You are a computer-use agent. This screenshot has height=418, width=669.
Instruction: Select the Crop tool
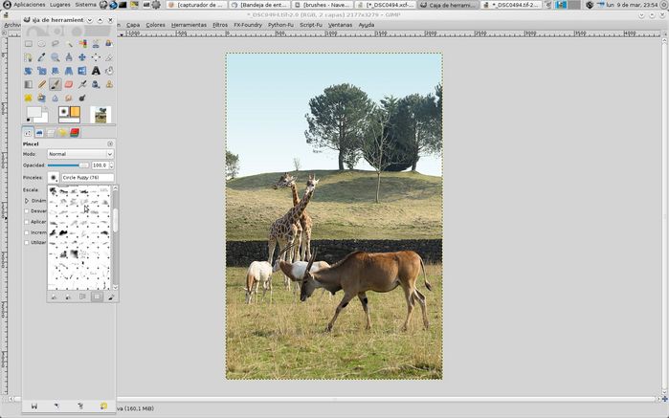click(109, 57)
